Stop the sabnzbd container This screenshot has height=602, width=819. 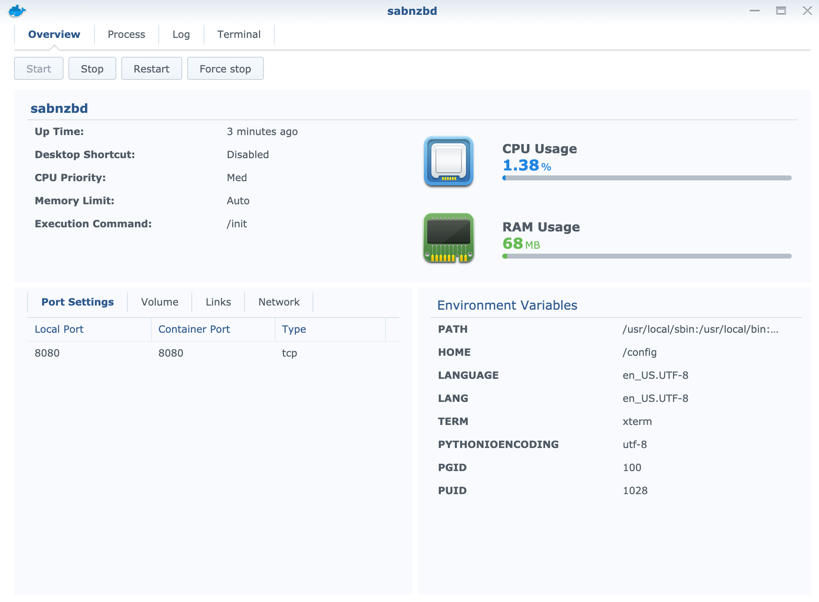click(92, 69)
